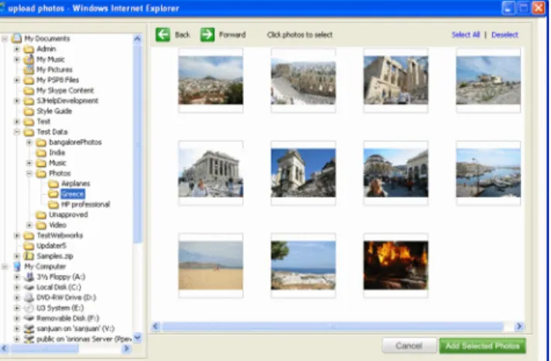Click the Samples.zip archive icon
The width and height of the screenshot is (551, 361).
pos(29,256)
